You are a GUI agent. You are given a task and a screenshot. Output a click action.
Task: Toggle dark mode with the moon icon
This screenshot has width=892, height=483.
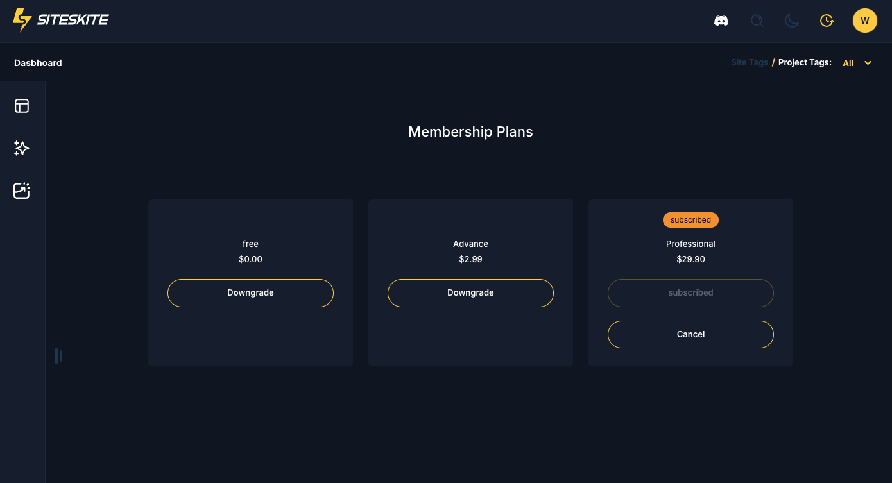pos(792,21)
